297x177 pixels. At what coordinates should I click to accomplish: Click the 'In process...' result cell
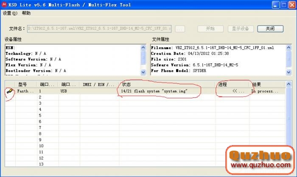[x=265, y=91]
